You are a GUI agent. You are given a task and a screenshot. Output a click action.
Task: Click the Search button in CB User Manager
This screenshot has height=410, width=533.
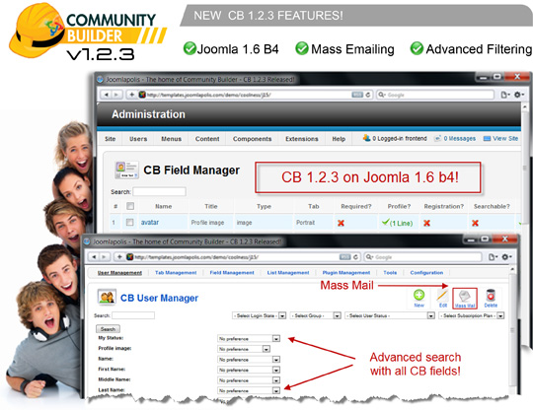click(x=109, y=329)
